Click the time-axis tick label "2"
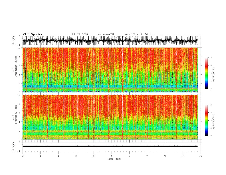Image resolution: width=226 pixels, height=175 pixels. tap(58, 156)
